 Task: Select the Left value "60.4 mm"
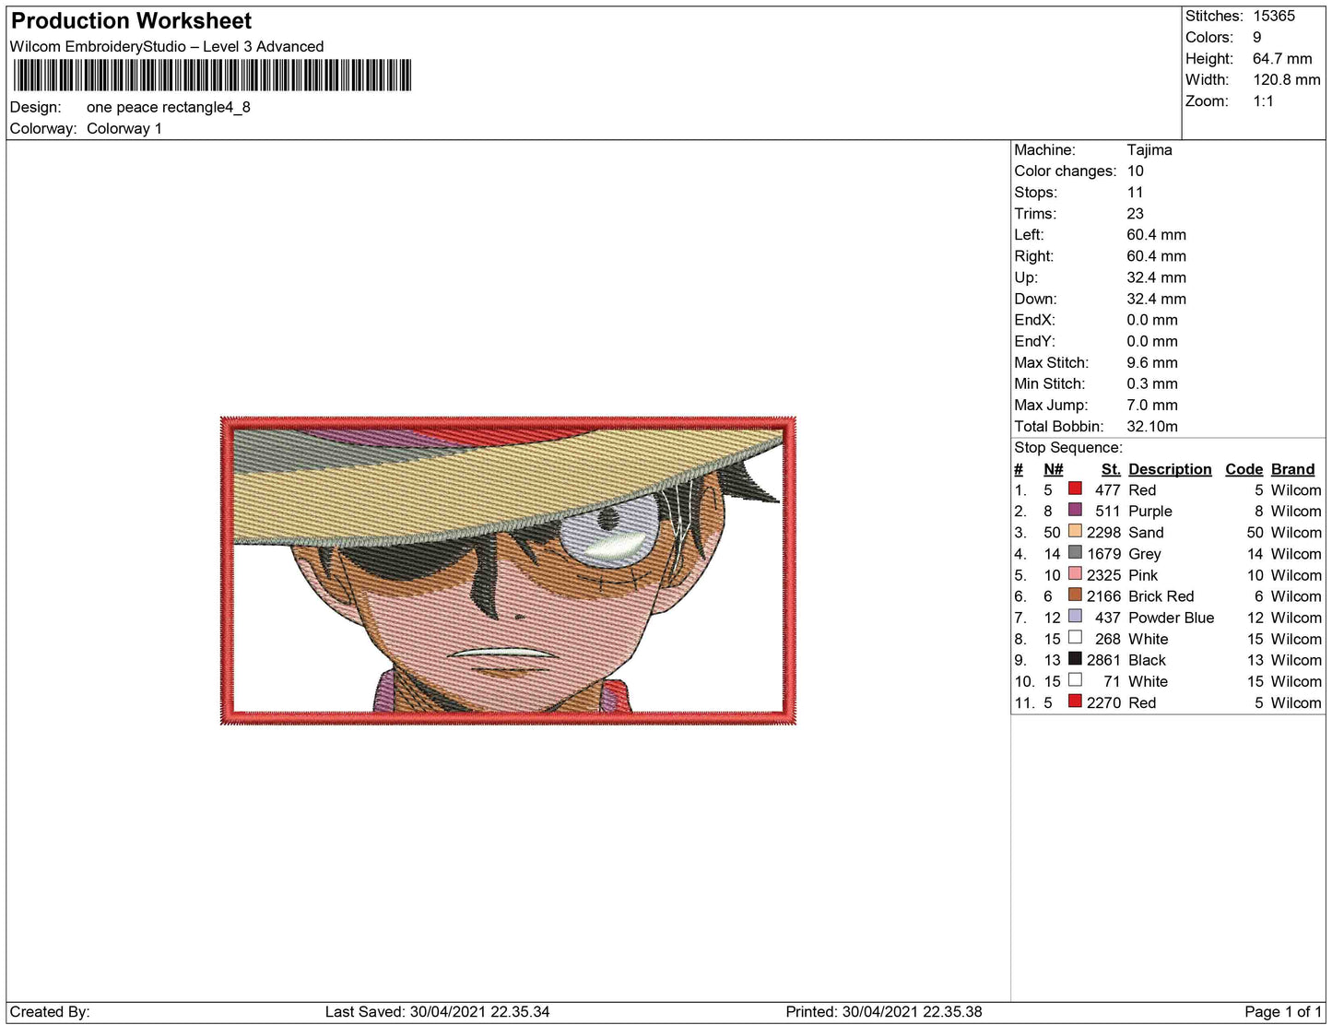[1156, 234]
